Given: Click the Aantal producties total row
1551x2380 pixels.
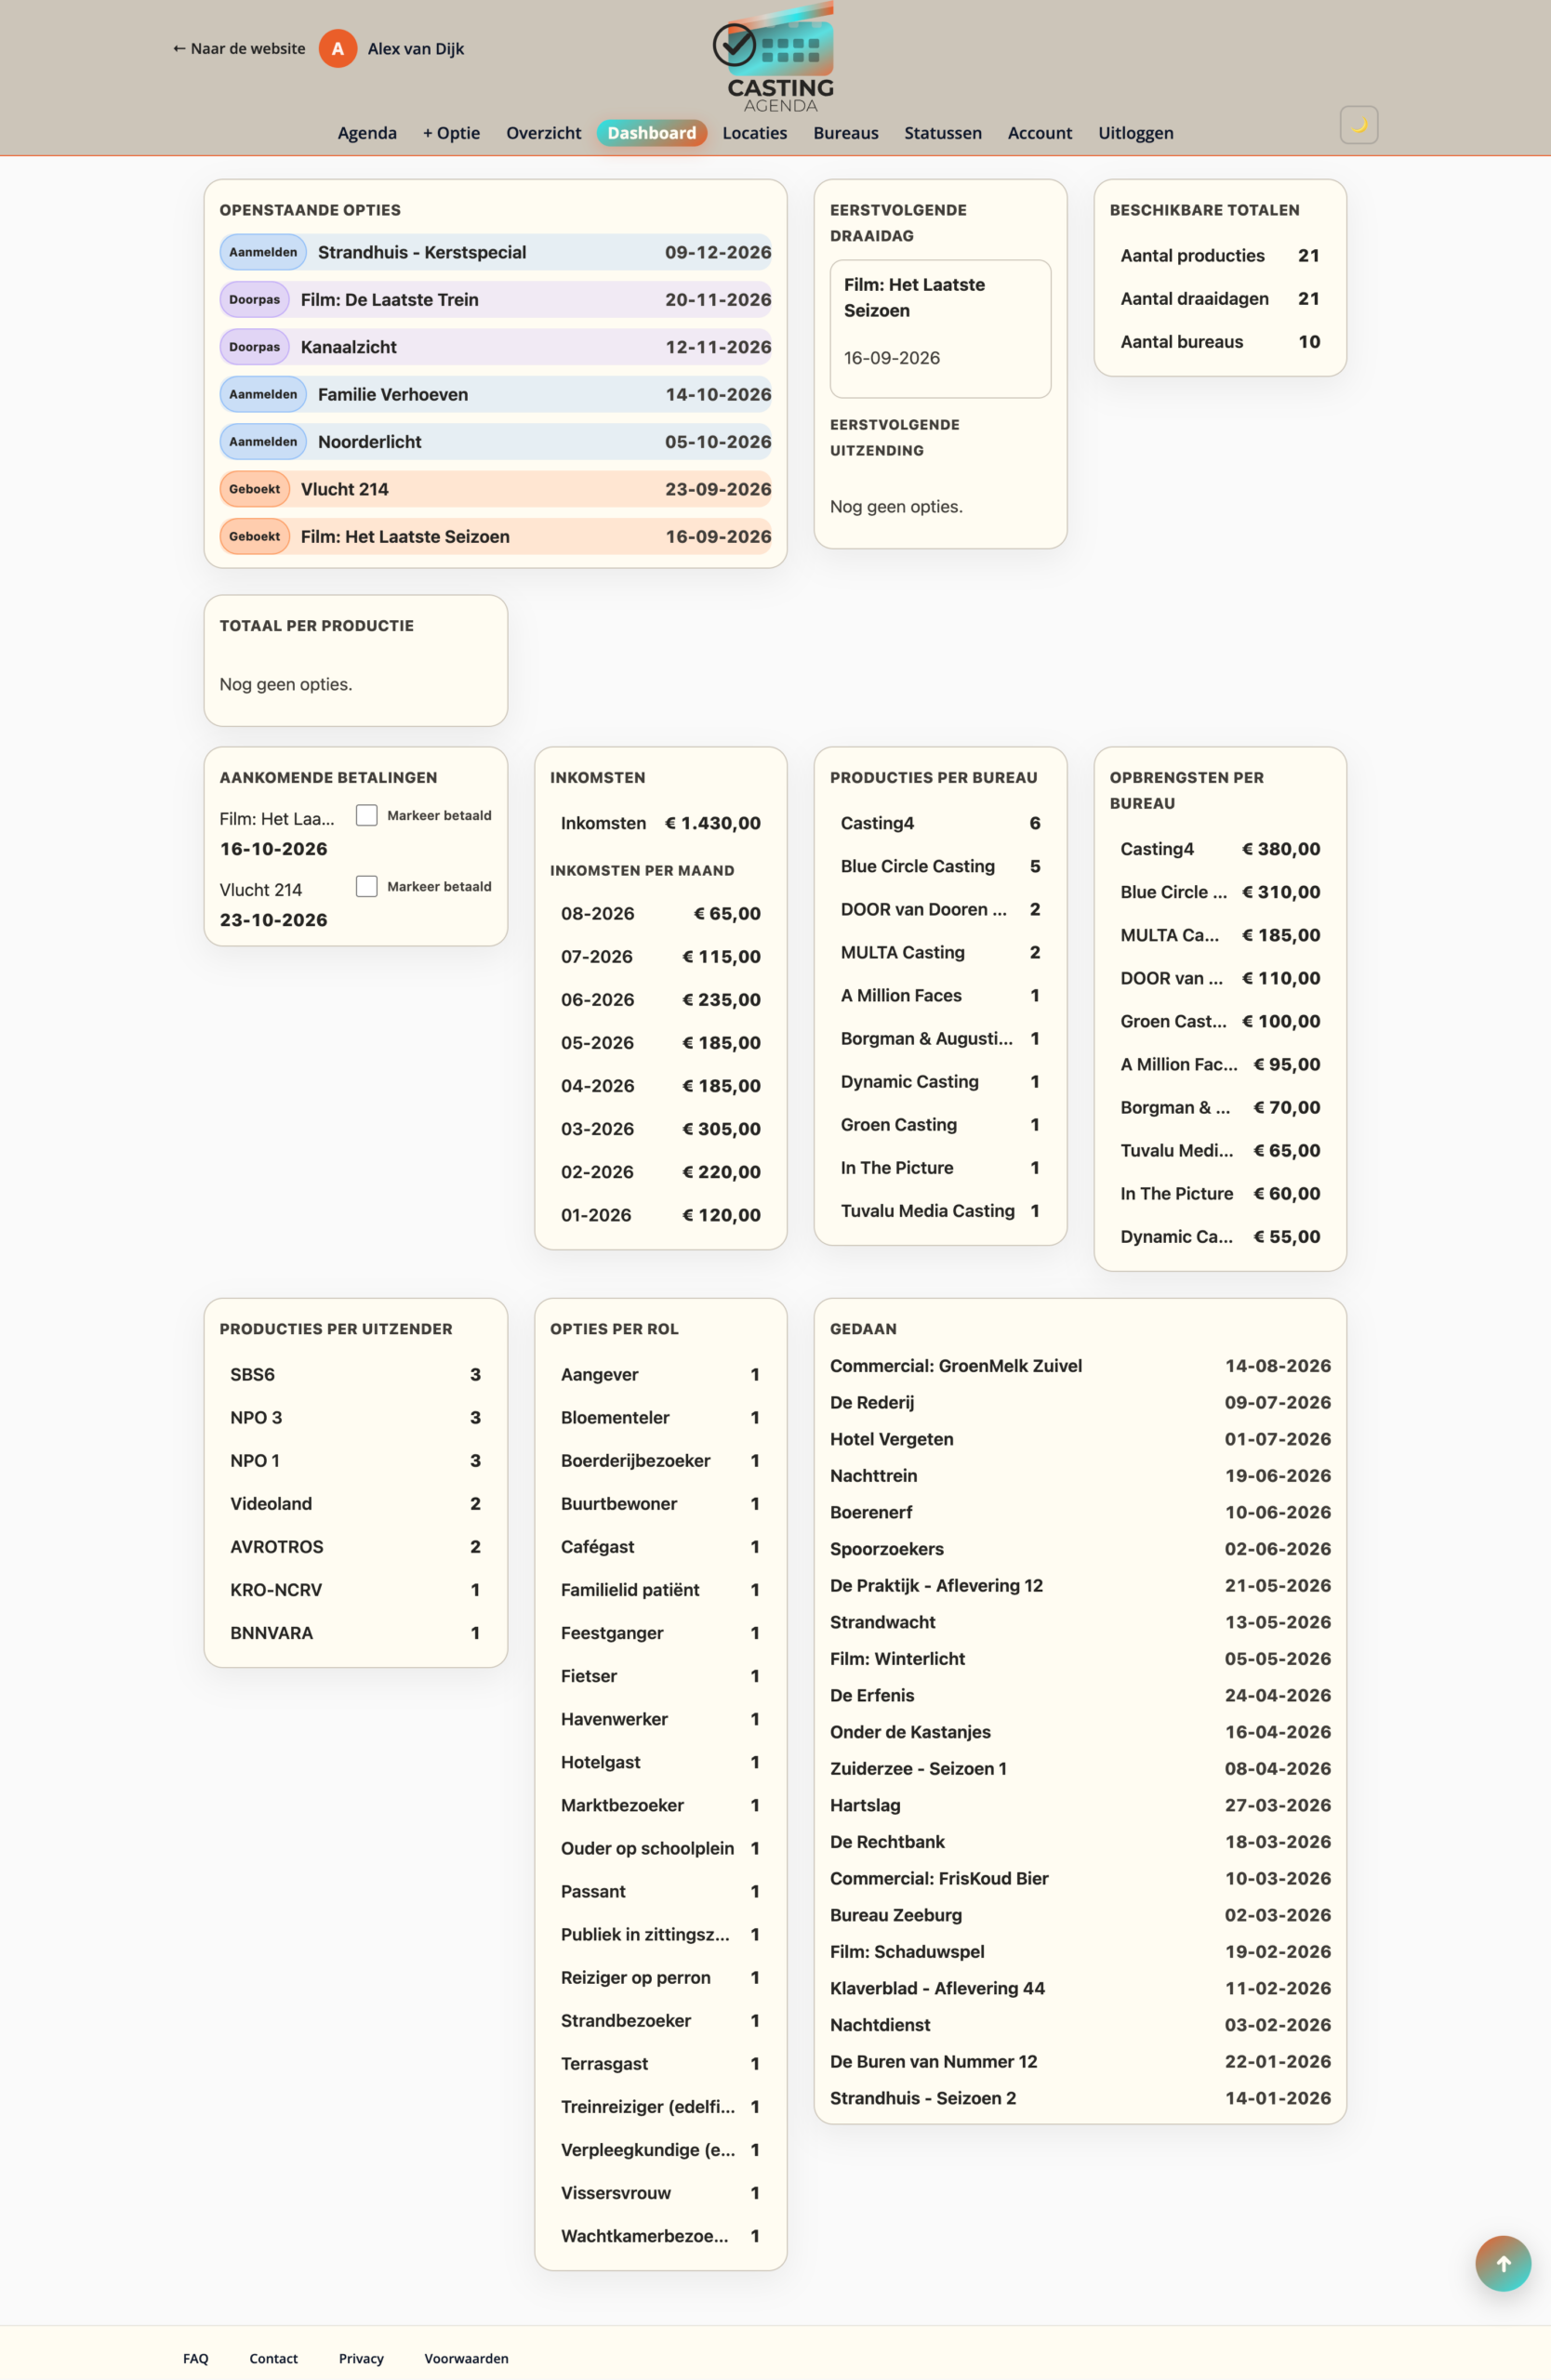Looking at the screenshot, I should [x=1219, y=255].
